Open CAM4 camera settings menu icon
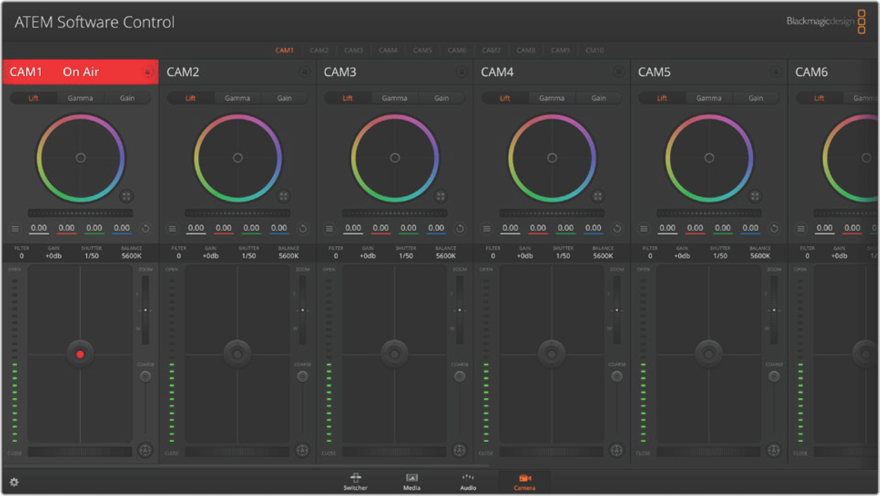 [x=487, y=229]
